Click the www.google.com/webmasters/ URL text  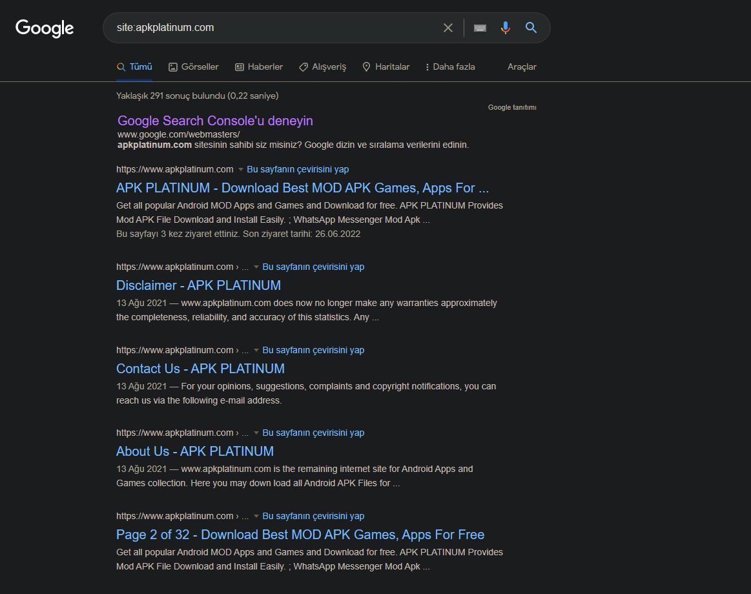point(178,134)
